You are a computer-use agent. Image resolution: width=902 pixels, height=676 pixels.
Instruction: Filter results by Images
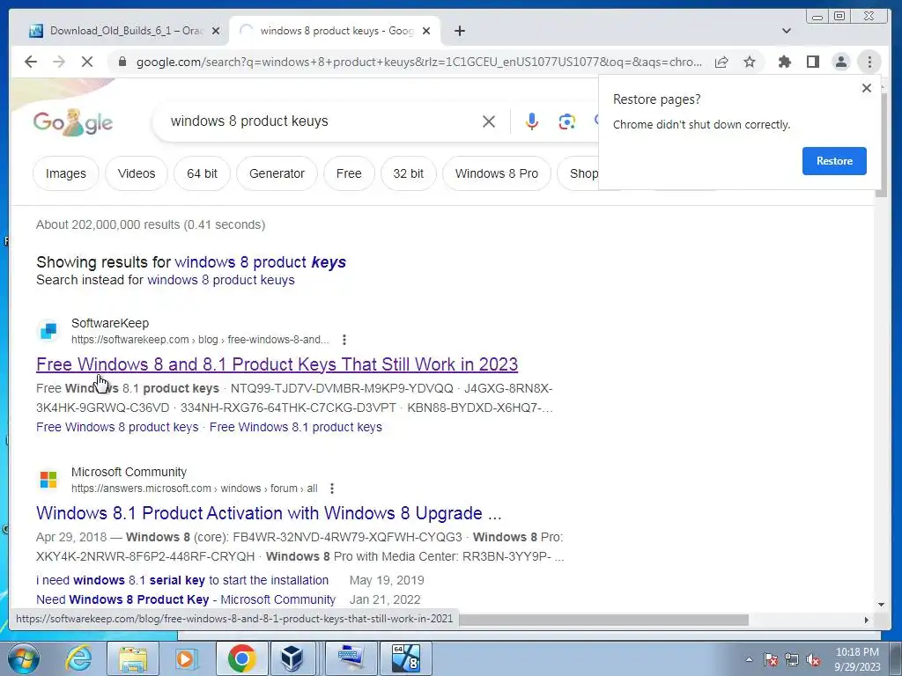point(65,173)
